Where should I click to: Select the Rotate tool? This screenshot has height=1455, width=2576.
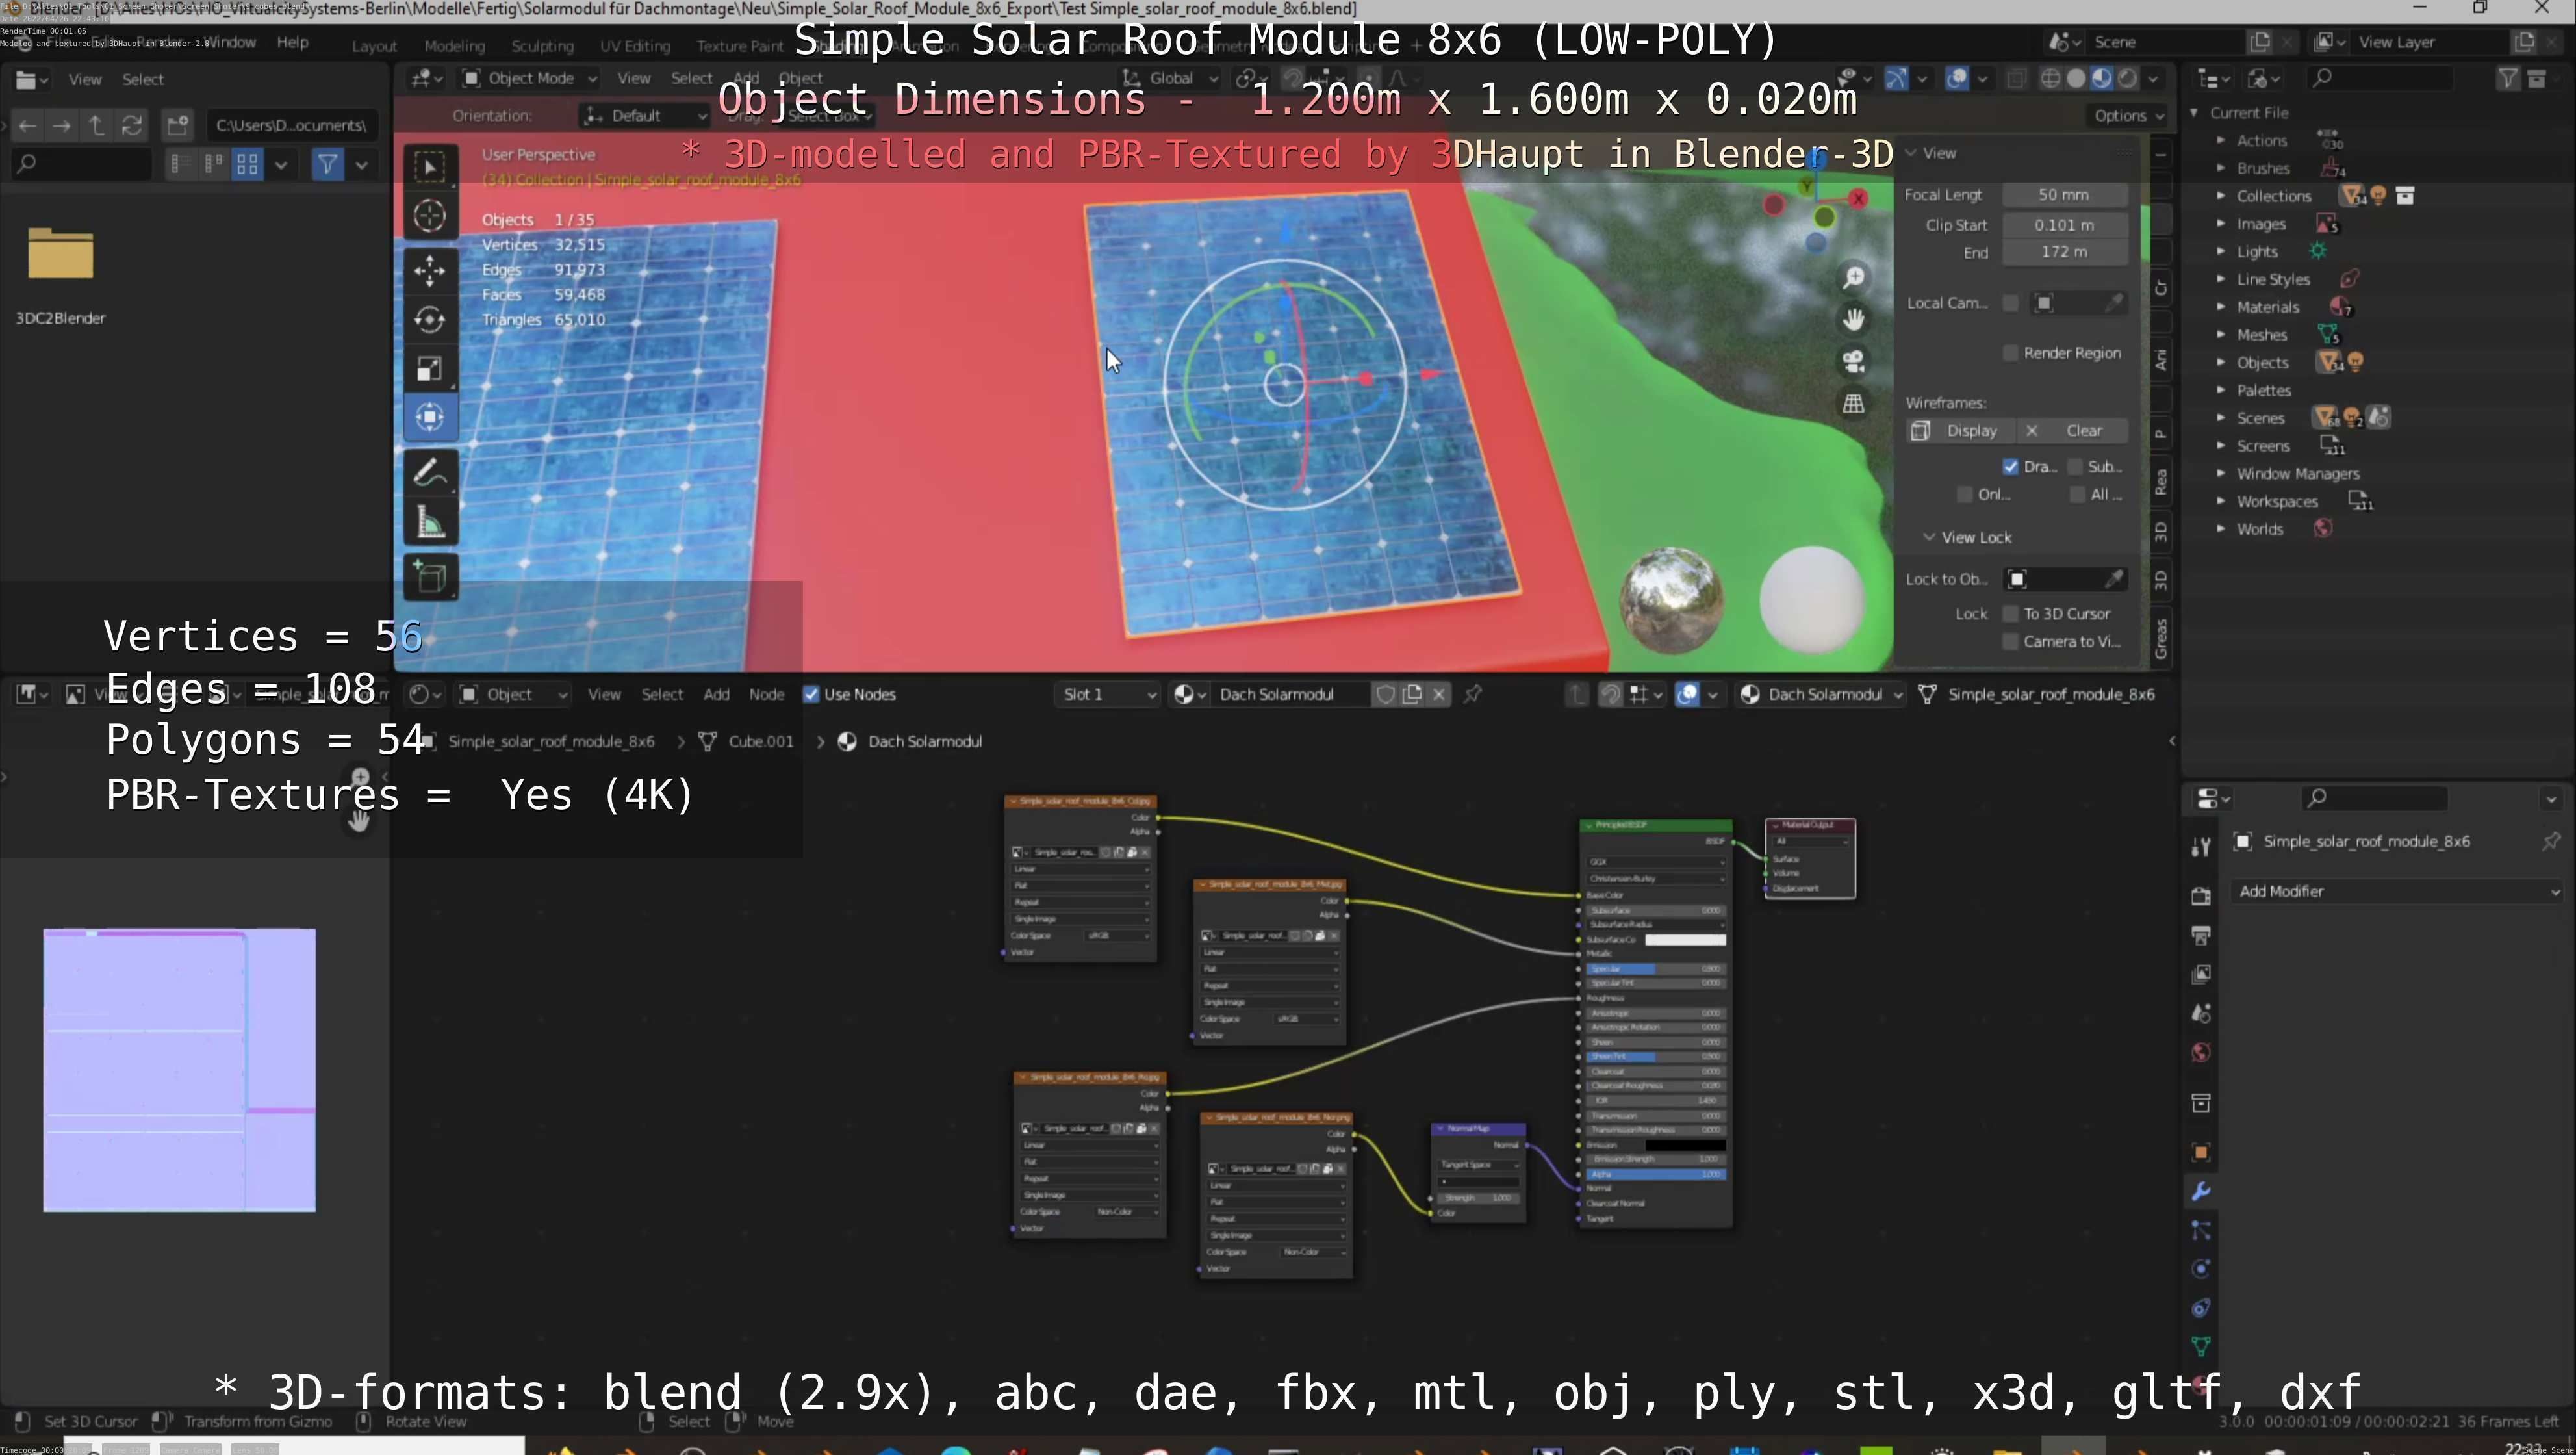430,319
